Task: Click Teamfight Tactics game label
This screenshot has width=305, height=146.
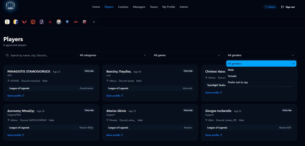Action: (216, 85)
